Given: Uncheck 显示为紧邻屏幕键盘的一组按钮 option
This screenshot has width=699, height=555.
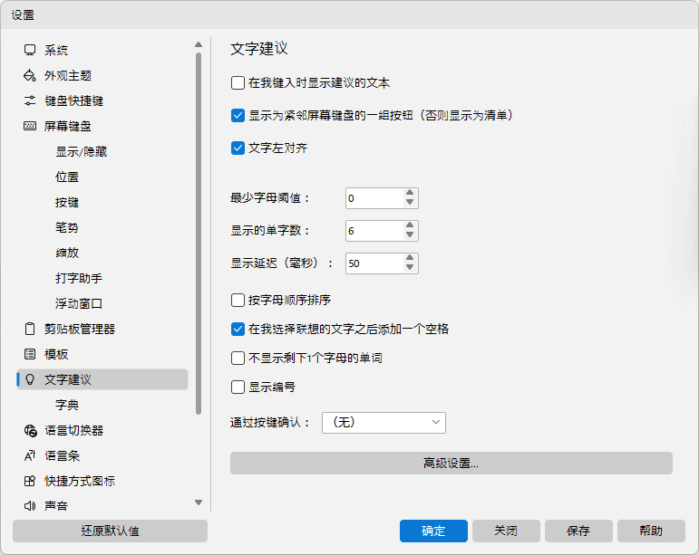Looking at the screenshot, I should (238, 116).
